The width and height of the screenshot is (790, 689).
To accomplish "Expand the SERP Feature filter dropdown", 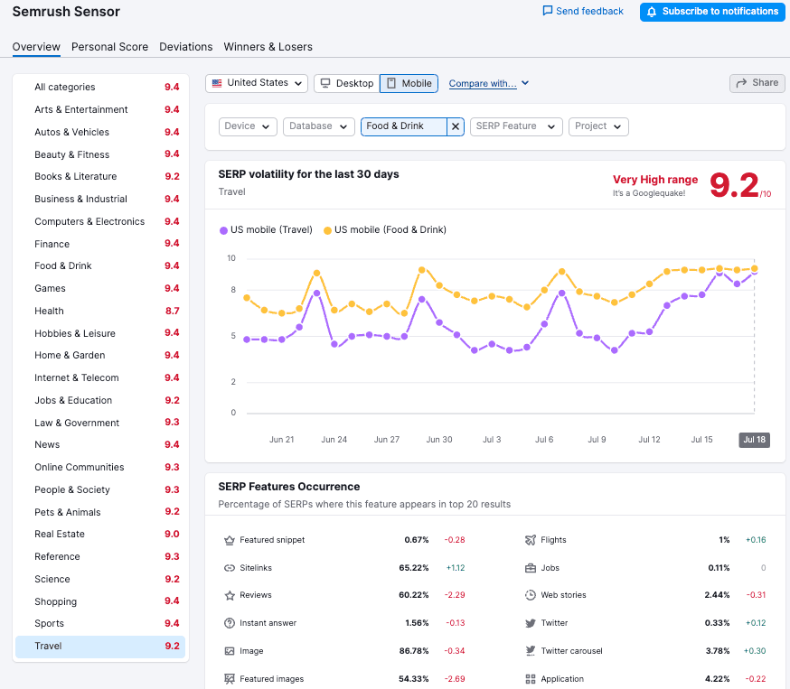I will [x=516, y=126].
